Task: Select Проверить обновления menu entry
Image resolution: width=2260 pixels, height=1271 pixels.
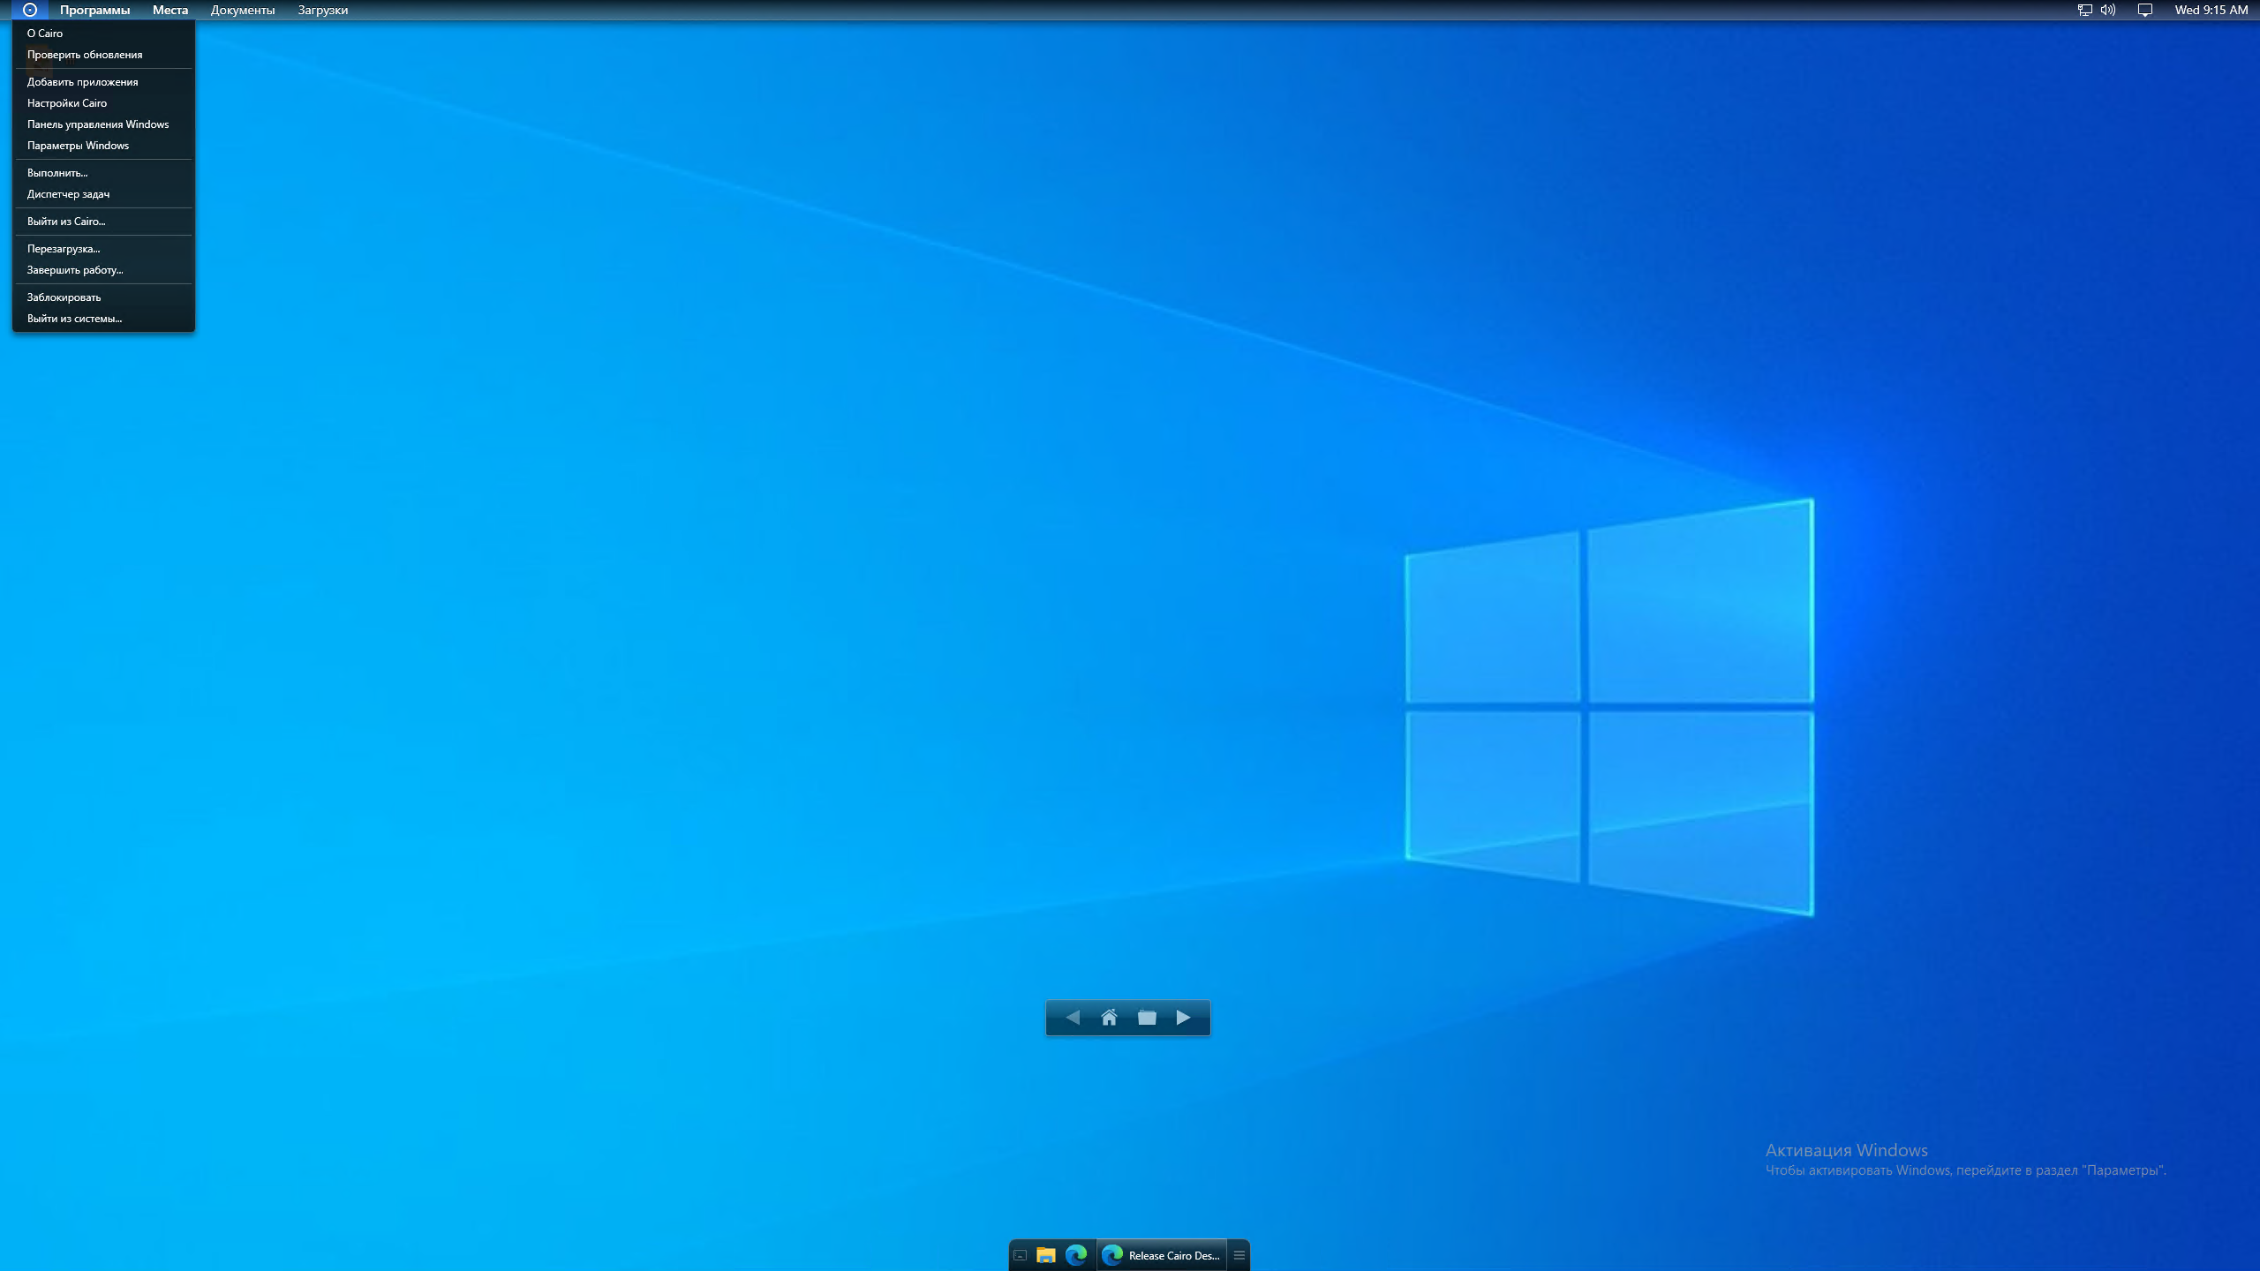Action: [85, 55]
